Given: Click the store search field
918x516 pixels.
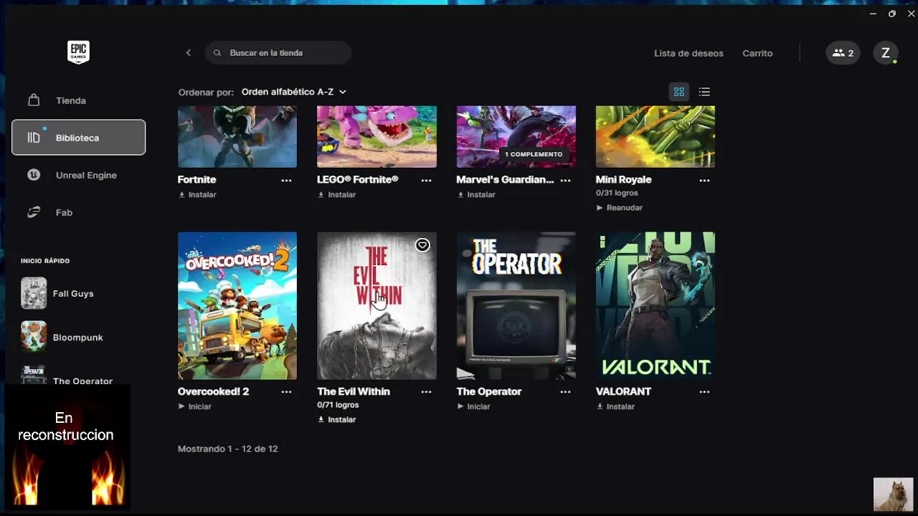Looking at the screenshot, I should click(278, 53).
